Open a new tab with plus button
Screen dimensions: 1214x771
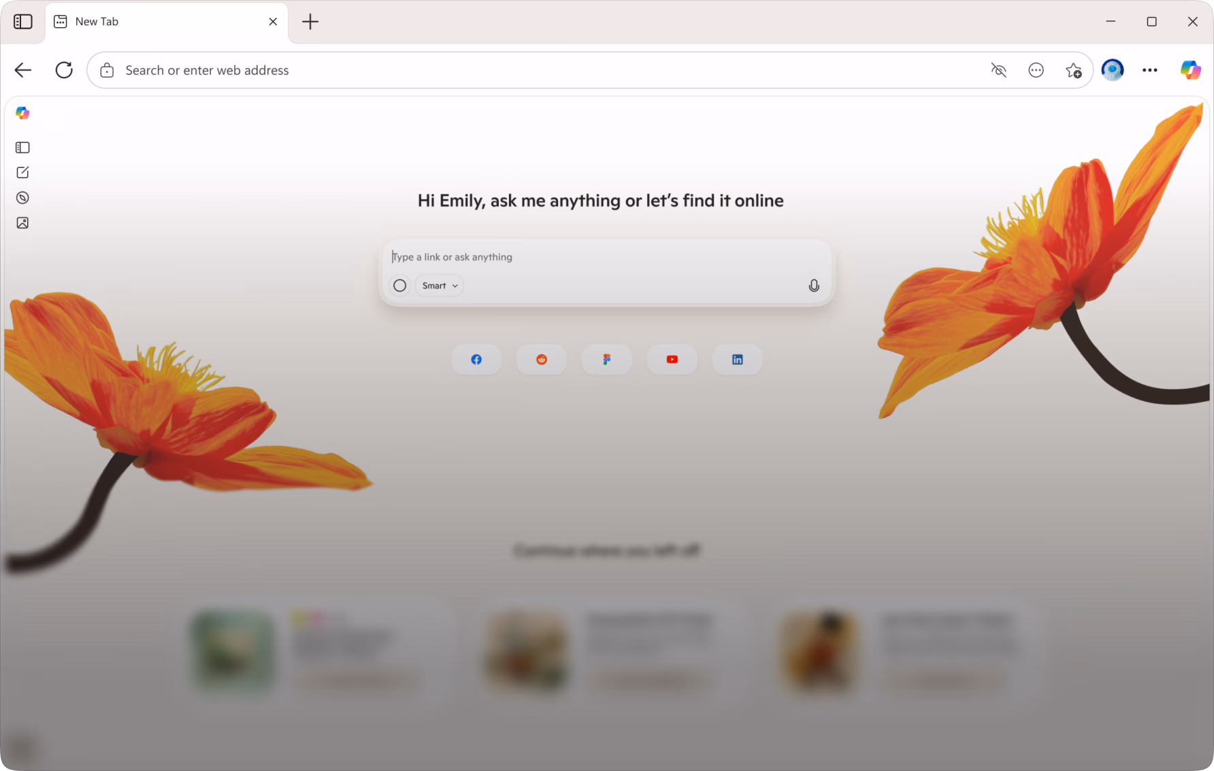310,22
